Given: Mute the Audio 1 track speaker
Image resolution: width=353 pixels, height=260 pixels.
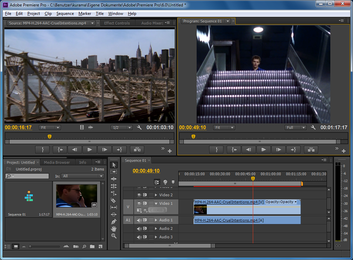Looking at the screenshot, I should pyautogui.click(x=139, y=220).
